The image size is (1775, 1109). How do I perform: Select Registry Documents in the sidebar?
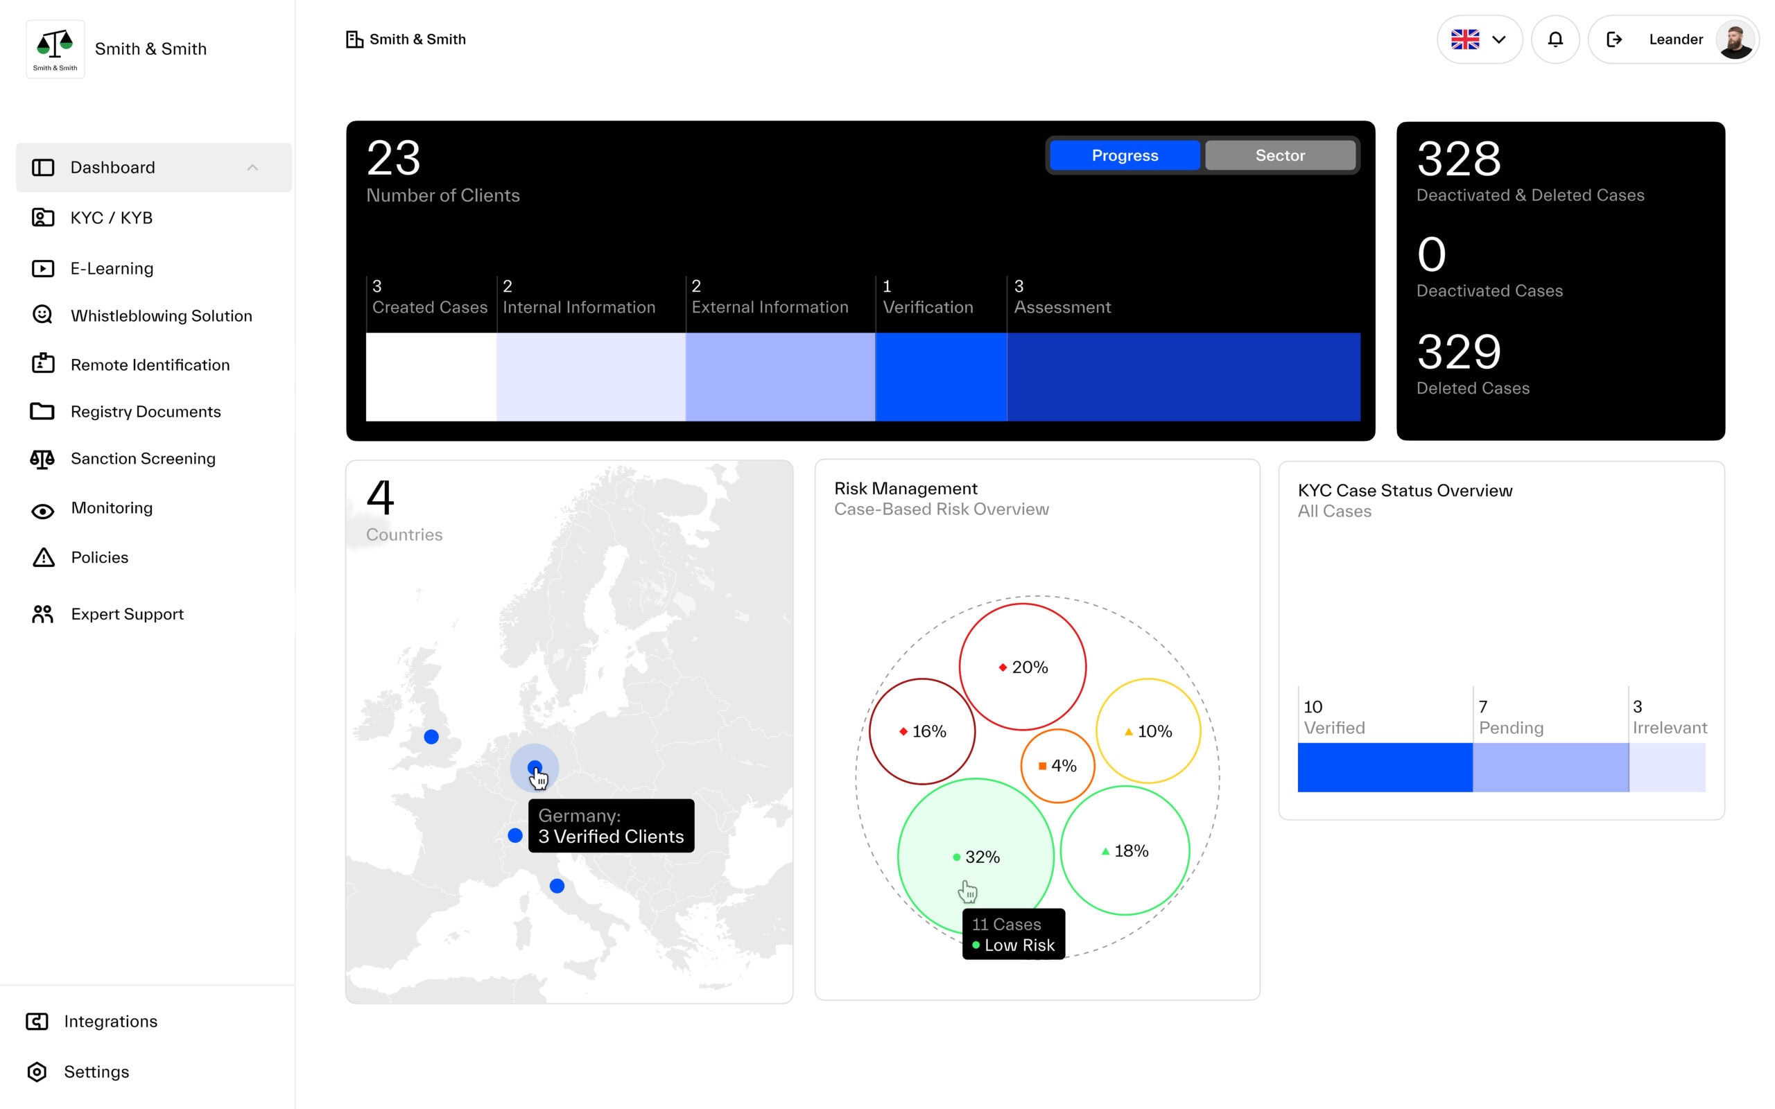coord(145,412)
